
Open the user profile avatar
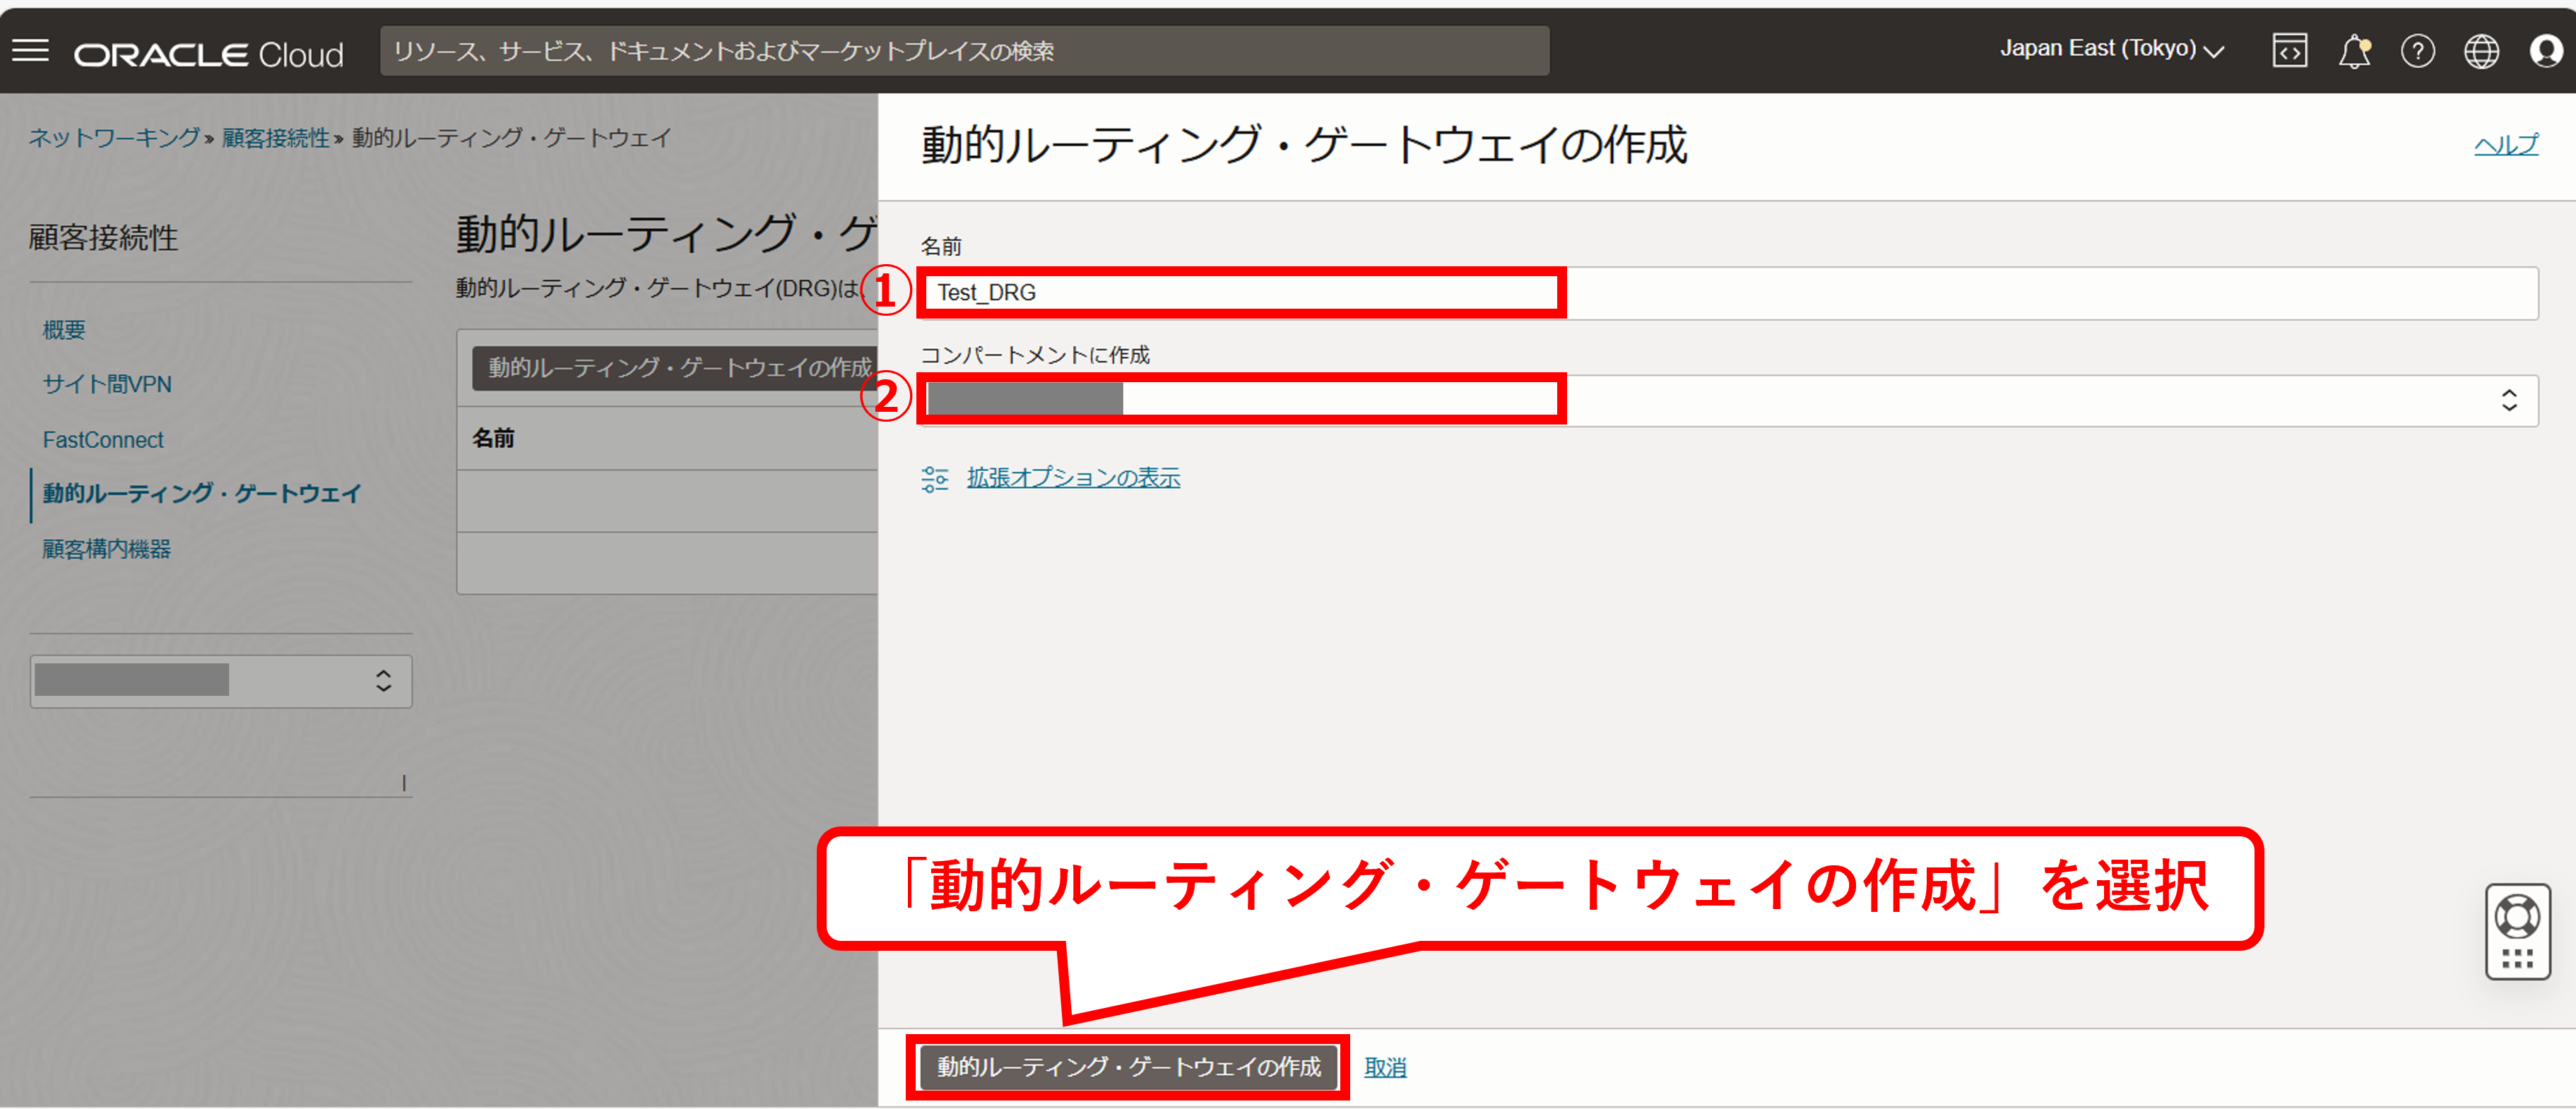point(2545,50)
